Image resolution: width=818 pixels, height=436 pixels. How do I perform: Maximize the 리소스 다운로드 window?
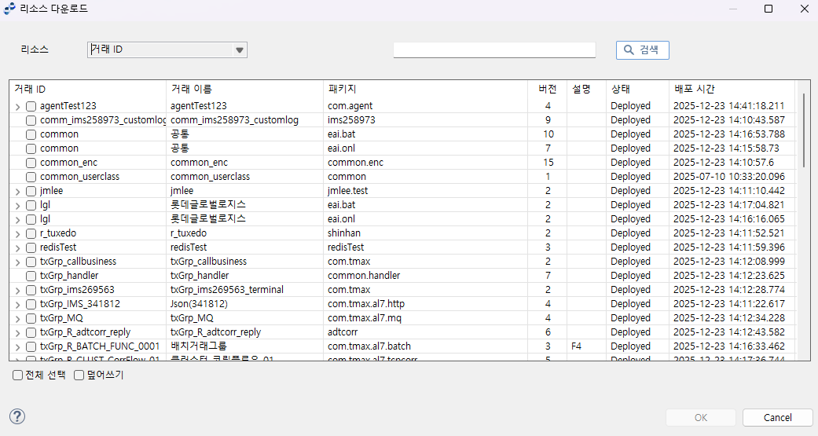pyautogui.click(x=768, y=9)
